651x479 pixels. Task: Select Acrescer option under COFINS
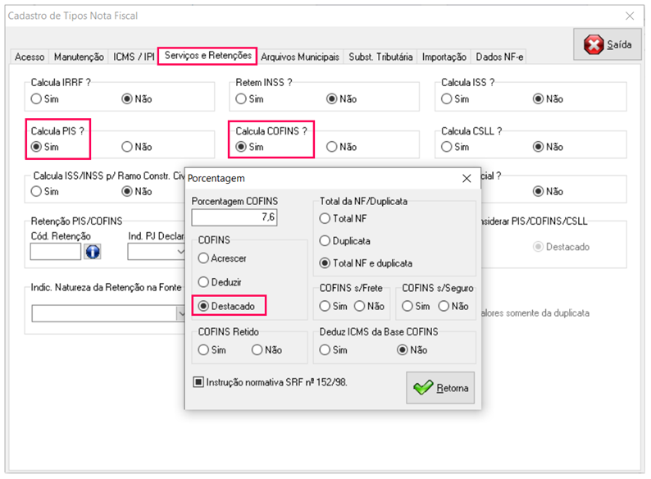click(x=203, y=258)
